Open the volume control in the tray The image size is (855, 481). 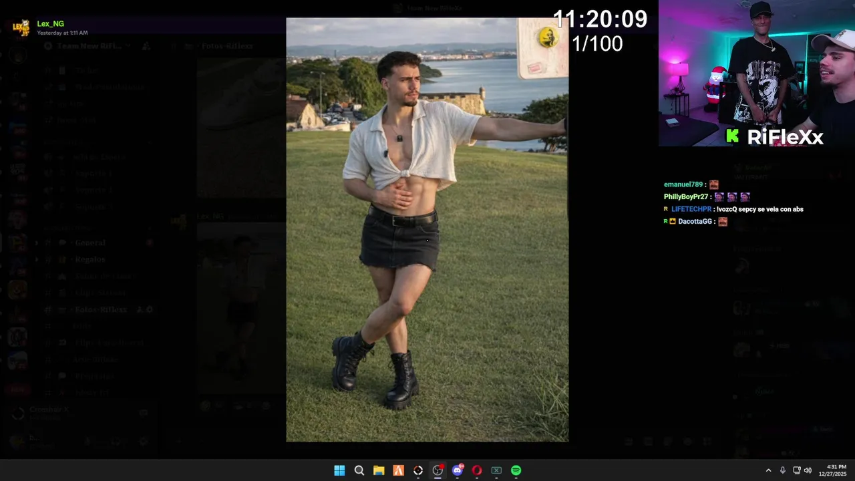tap(808, 470)
